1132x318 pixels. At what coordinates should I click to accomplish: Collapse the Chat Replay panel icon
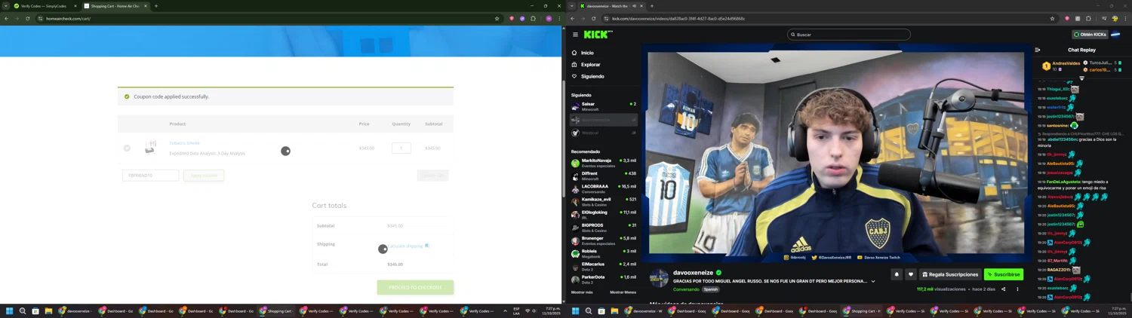pos(1038,50)
